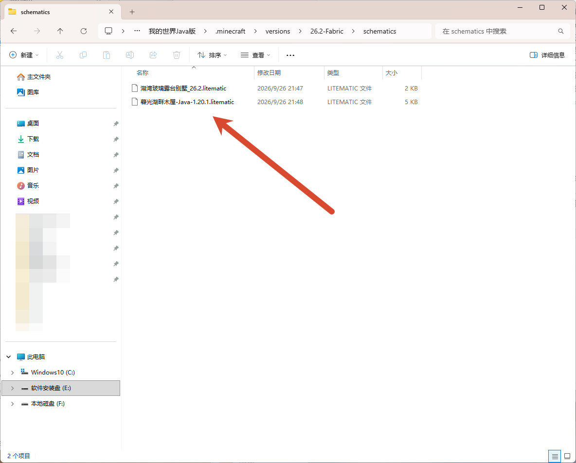Screen dimensions: 576x463
Task: Switch to details list view in status bar
Action: 555,456
